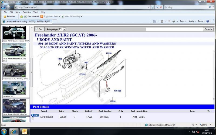Open the recent pages dropdown beside Forward
The width and height of the screenshot is (216, 135).
coord(12,7)
